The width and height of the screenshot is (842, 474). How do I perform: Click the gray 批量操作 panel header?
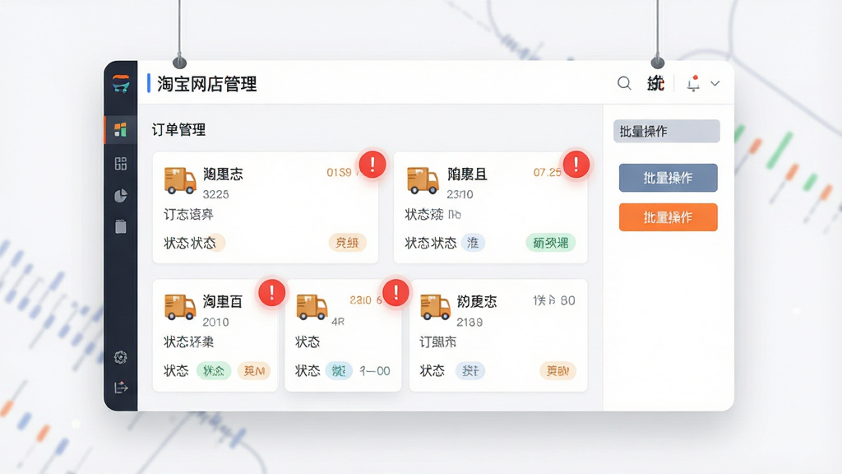tap(666, 131)
